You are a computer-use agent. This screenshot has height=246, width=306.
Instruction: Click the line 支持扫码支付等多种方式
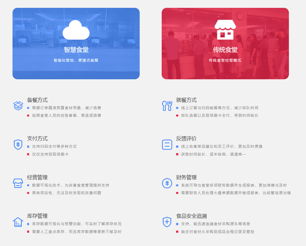tap(54, 147)
